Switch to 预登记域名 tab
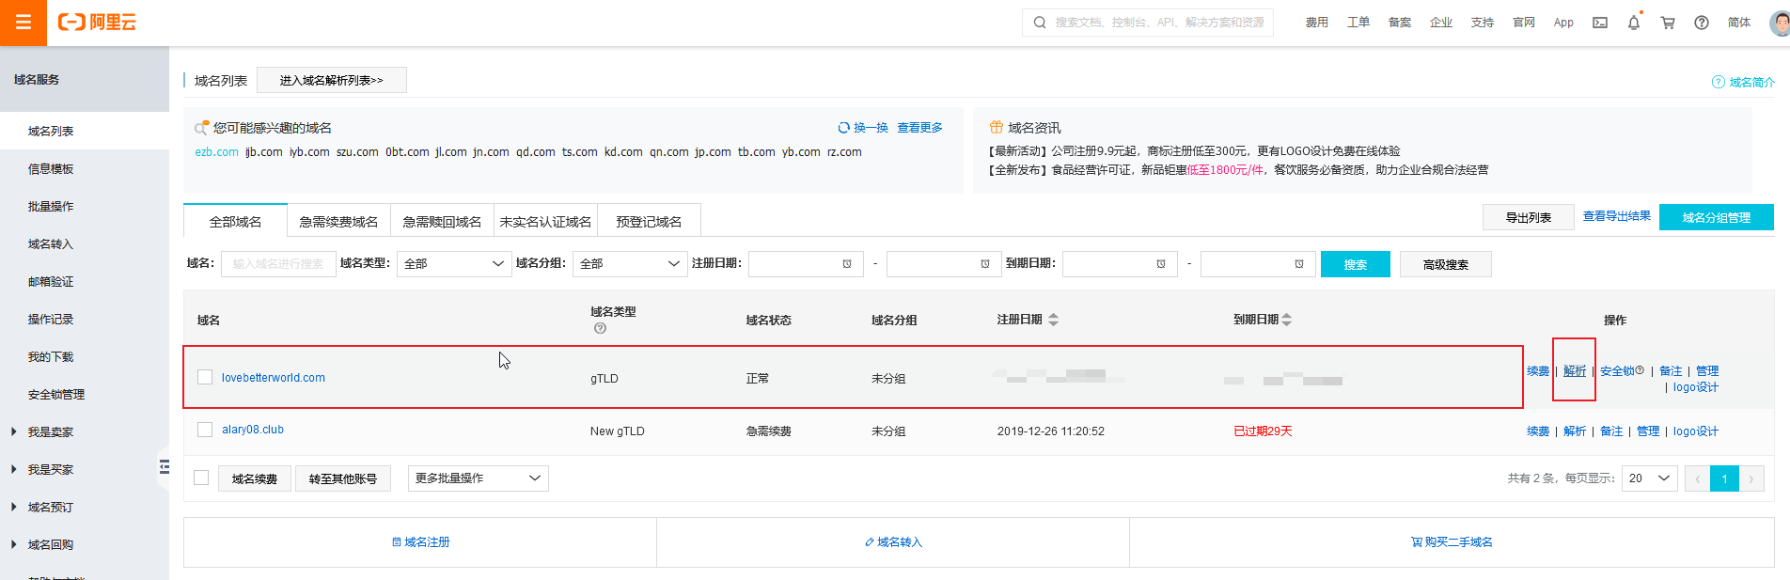Screen dimensions: 1790x580 [x=649, y=222]
